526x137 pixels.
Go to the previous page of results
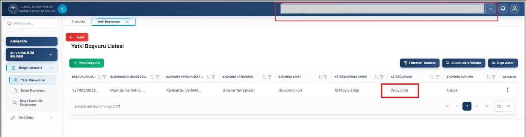coord(457,106)
